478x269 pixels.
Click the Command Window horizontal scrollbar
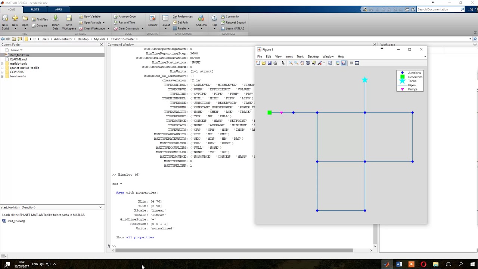tap(234, 250)
